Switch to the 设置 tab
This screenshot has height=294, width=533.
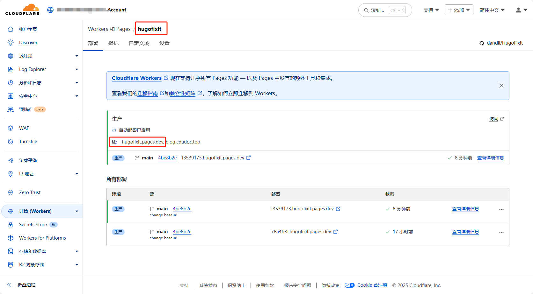pyautogui.click(x=164, y=43)
